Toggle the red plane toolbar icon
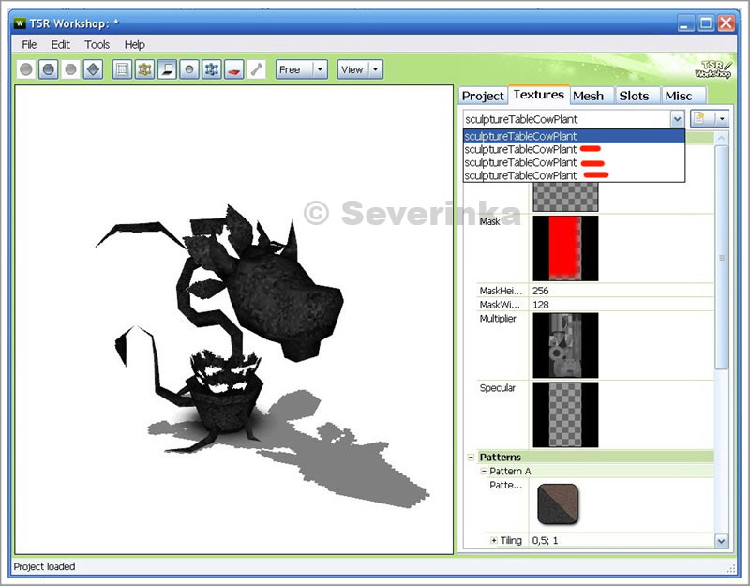Image resolution: width=750 pixels, height=586 pixels. 234,69
